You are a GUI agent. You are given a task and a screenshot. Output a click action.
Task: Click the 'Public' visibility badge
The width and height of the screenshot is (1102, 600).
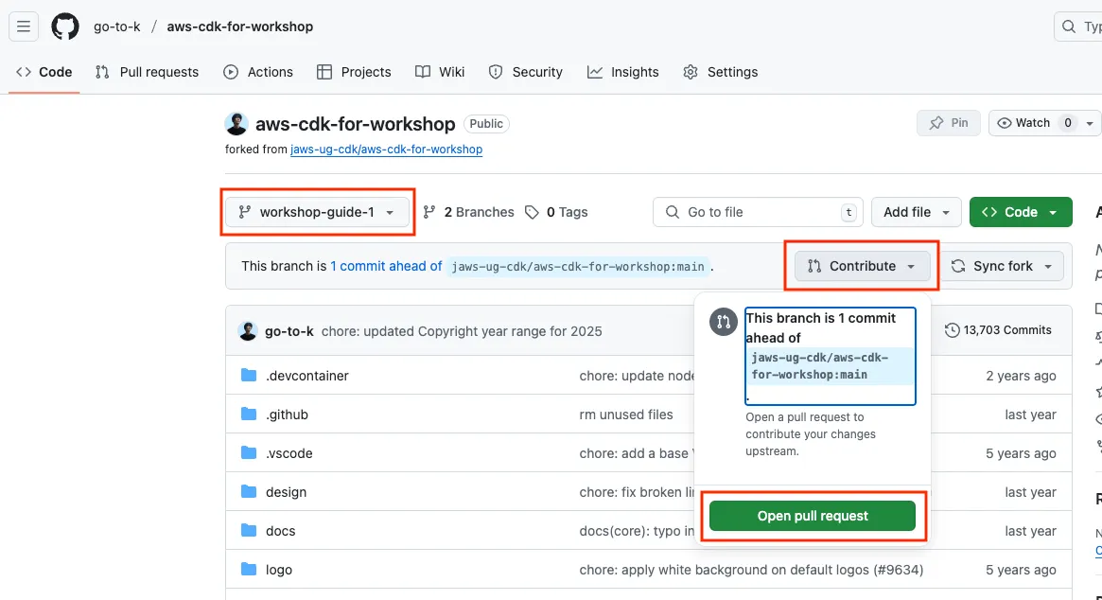(486, 124)
